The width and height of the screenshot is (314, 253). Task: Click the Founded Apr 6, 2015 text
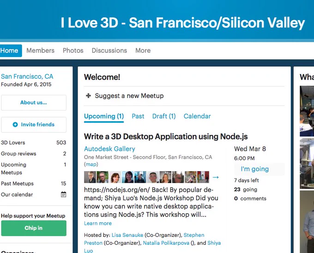(26, 85)
